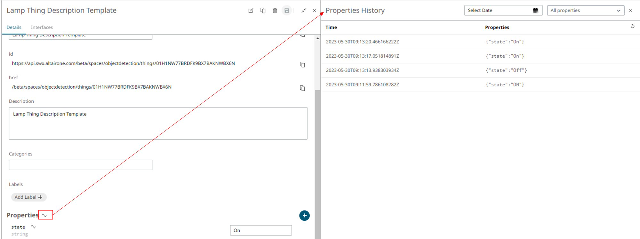Delete the template with trash icon
This screenshot has width=640, height=239.
point(275,11)
